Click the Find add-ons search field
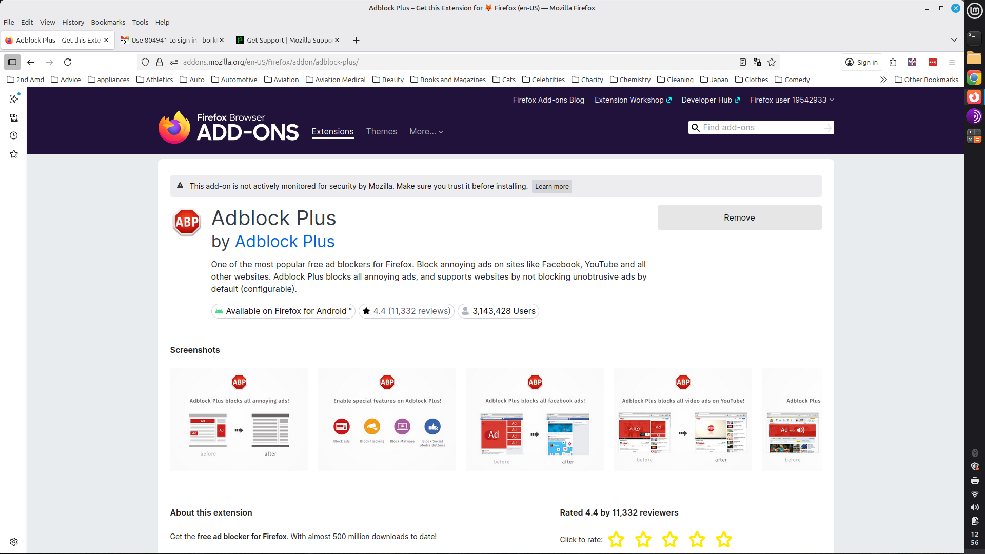Viewport: 985px width, 554px height. (759, 127)
